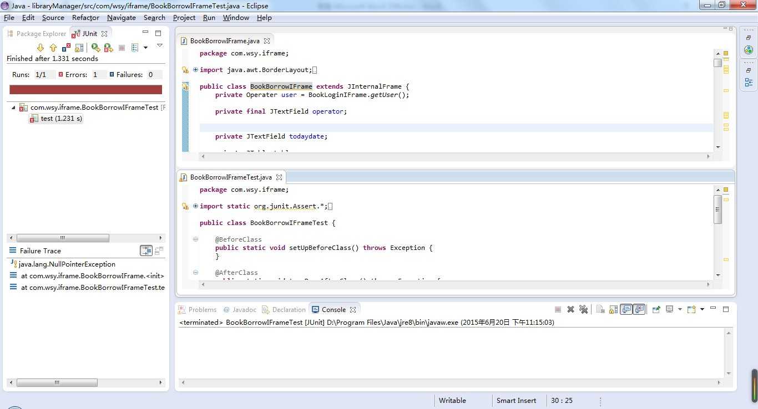Image resolution: width=758 pixels, height=409 pixels.
Task: Collapse the @AfterClass method fold
Action: click(195, 273)
